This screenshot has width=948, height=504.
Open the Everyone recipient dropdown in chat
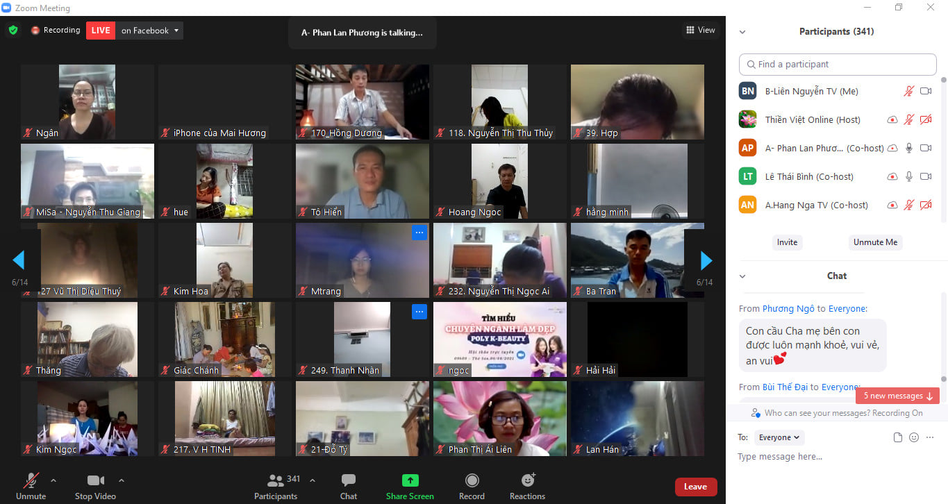coord(779,437)
